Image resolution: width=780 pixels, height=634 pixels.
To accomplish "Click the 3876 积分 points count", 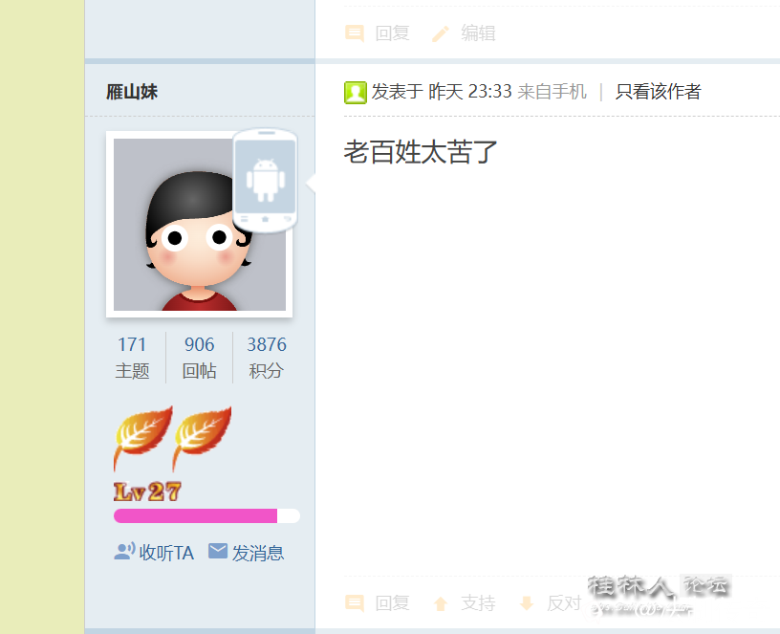I will 266,358.
